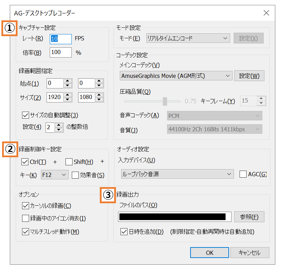Click the レート(R) FPS input field
The height and width of the screenshot is (278, 283).
[61, 39]
